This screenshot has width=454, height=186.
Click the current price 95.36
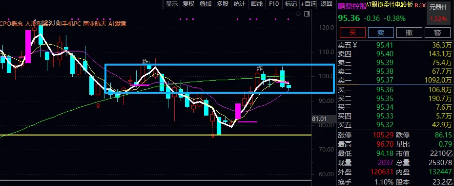[x=349, y=18]
